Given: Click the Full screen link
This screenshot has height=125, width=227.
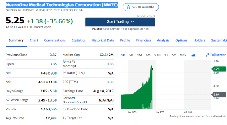Looking at the screenshot, I should point(218,55).
